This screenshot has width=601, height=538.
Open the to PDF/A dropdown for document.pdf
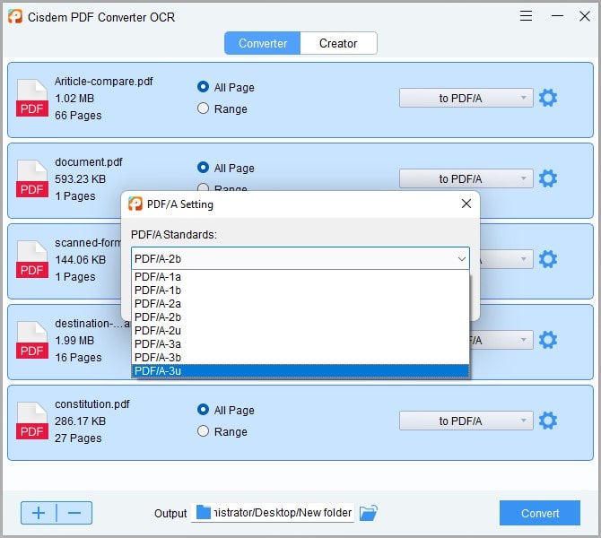[466, 178]
